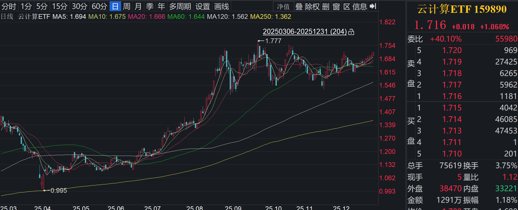The image size is (518, 210).
Task: Open the 除权 ex-rights adjustment options
Action: pyautogui.click(x=312, y=7)
